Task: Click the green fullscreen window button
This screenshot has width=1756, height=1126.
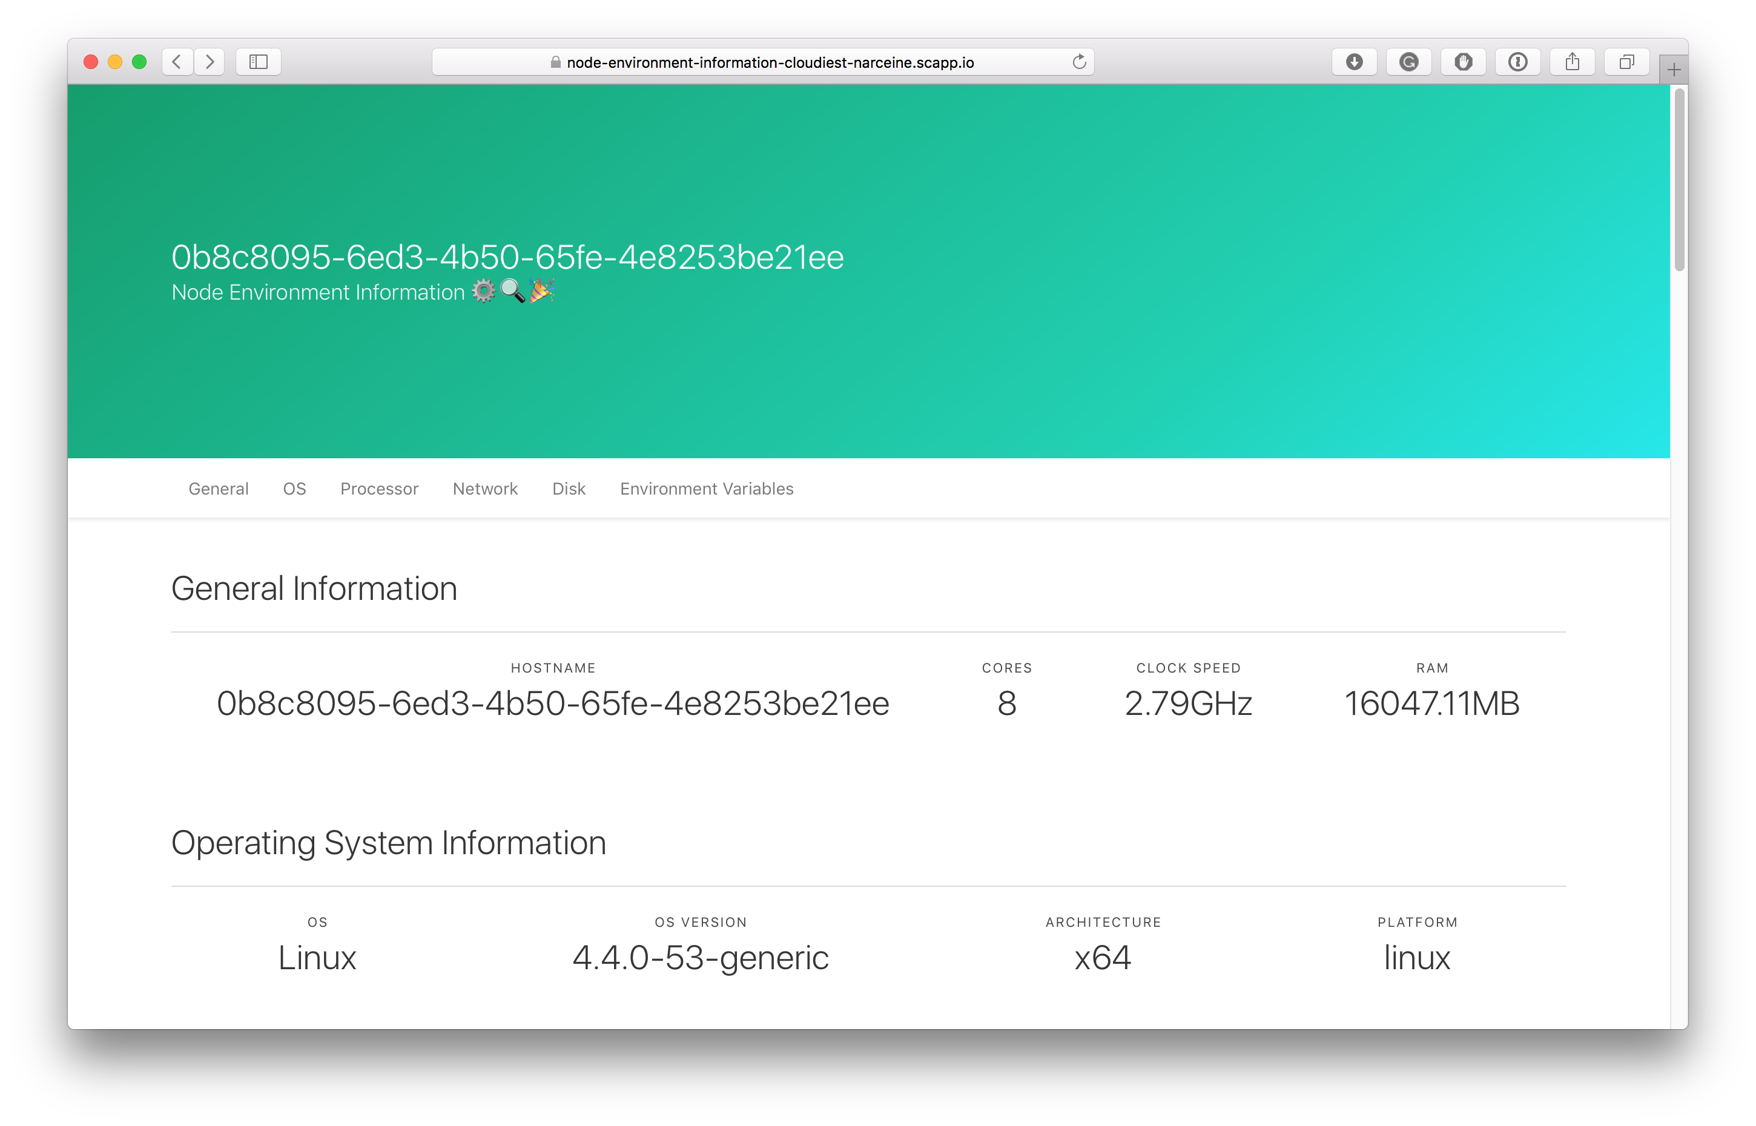Action: [139, 62]
